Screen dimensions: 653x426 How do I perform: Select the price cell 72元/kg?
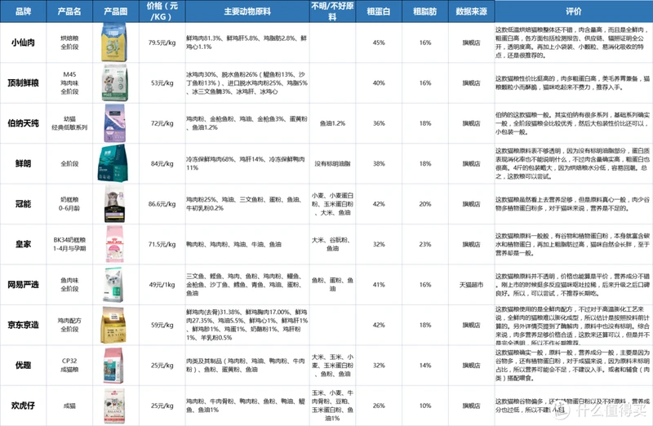click(x=162, y=123)
